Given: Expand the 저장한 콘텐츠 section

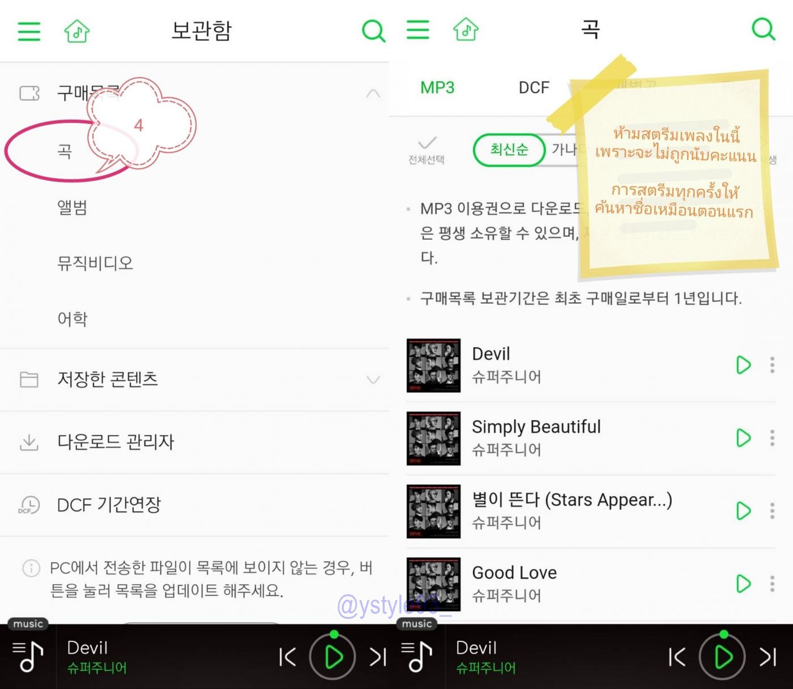Looking at the screenshot, I should click(x=373, y=380).
